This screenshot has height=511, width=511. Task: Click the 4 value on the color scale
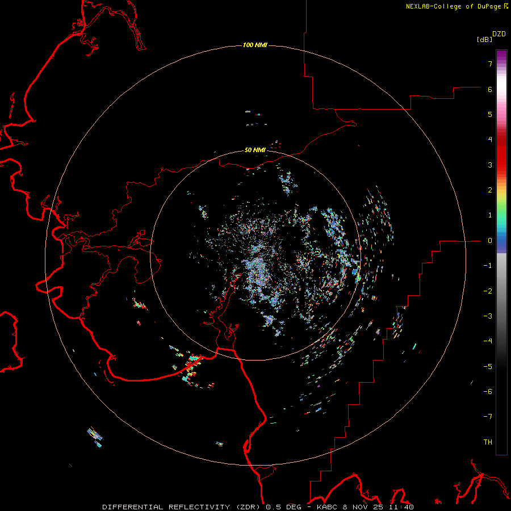coord(490,140)
